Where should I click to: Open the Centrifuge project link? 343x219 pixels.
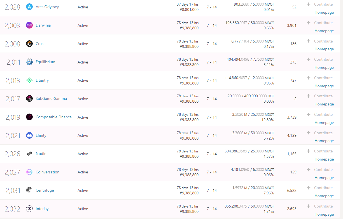coord(45,190)
